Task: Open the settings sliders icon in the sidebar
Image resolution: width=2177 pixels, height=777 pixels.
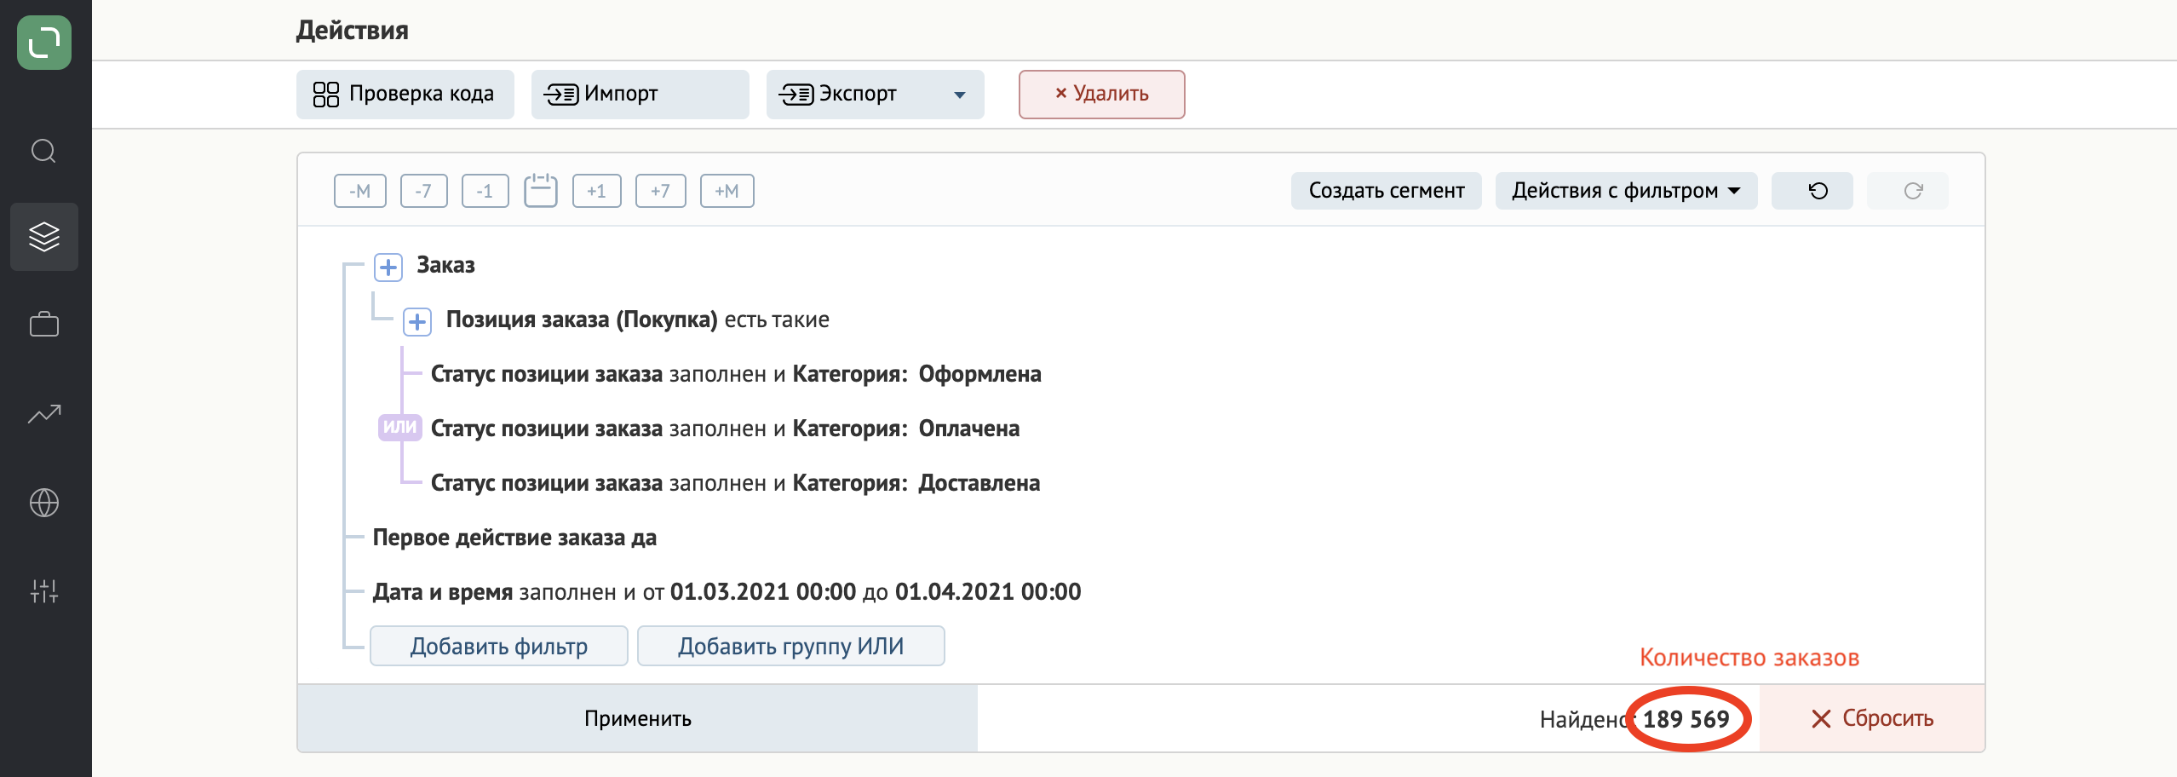Action: point(44,591)
